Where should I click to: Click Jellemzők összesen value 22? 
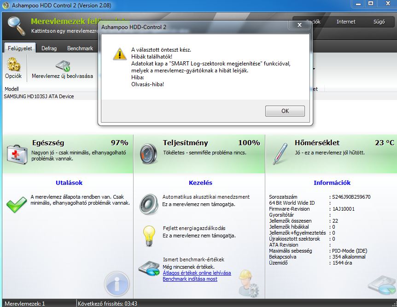click(335, 221)
